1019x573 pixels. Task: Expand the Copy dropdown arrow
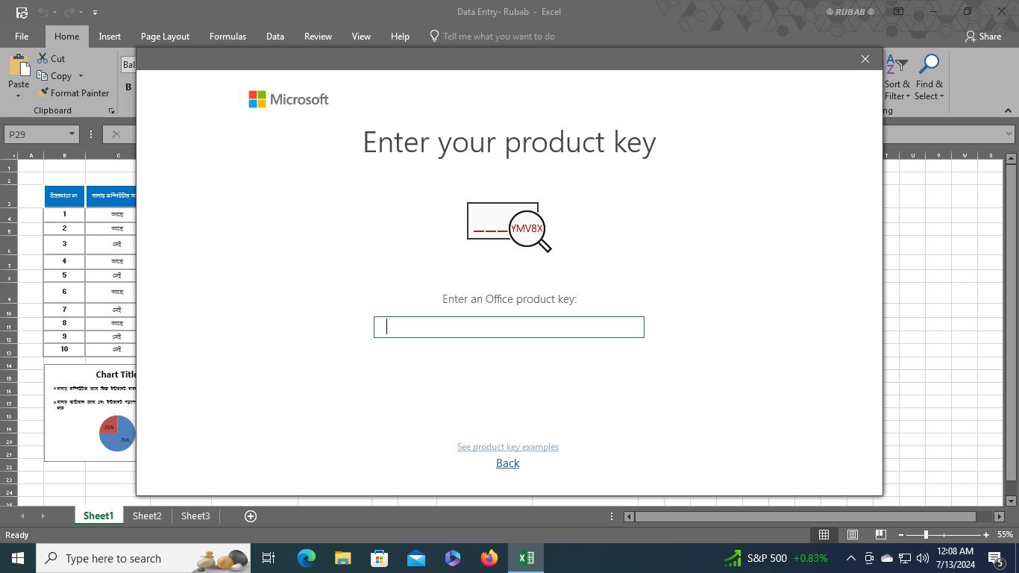[81, 76]
